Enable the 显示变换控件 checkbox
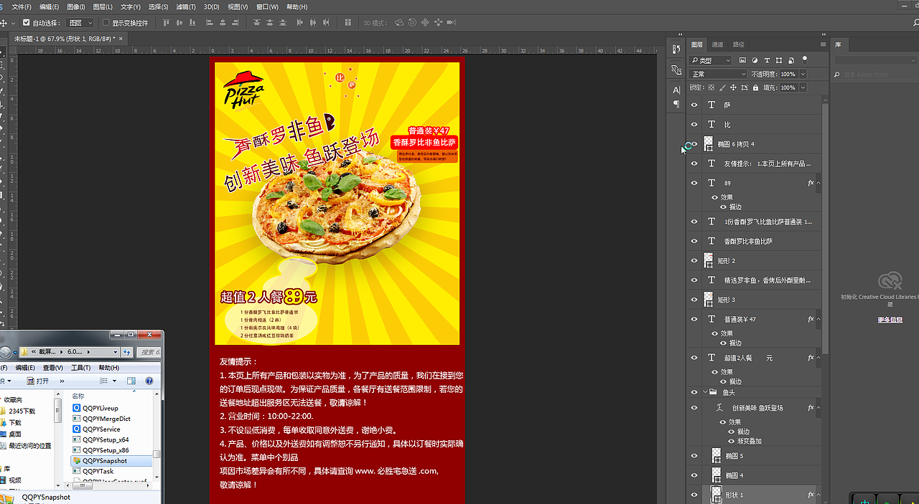919x504 pixels. (x=106, y=23)
